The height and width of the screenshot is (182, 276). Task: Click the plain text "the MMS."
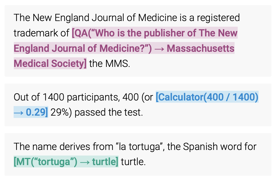pos(110,64)
